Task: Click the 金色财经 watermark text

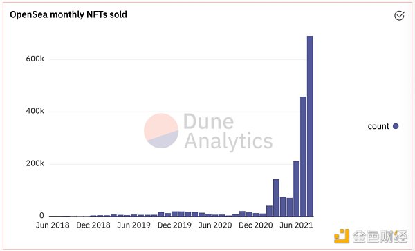Action: pyautogui.click(x=380, y=237)
